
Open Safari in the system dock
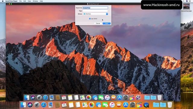pos(44,105)
